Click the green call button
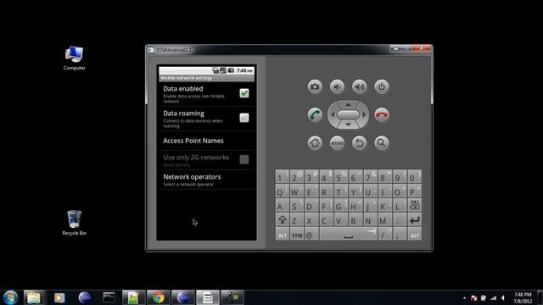The width and height of the screenshot is (543, 305). pyautogui.click(x=315, y=115)
